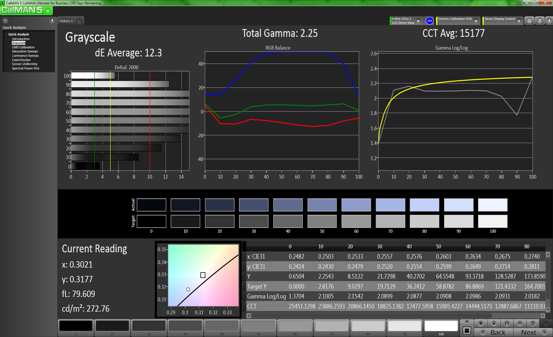Click the stop measurement icon
This screenshot has width=553, height=337.
tap(480, 323)
